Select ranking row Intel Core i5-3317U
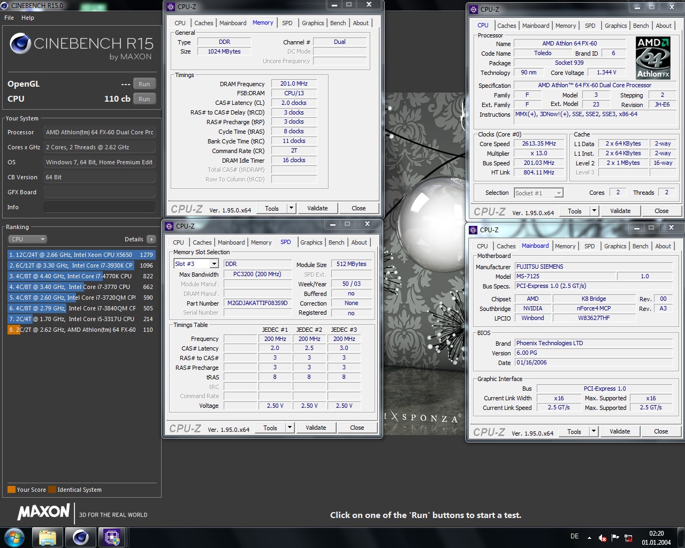This screenshot has width=685, height=548. [81, 319]
